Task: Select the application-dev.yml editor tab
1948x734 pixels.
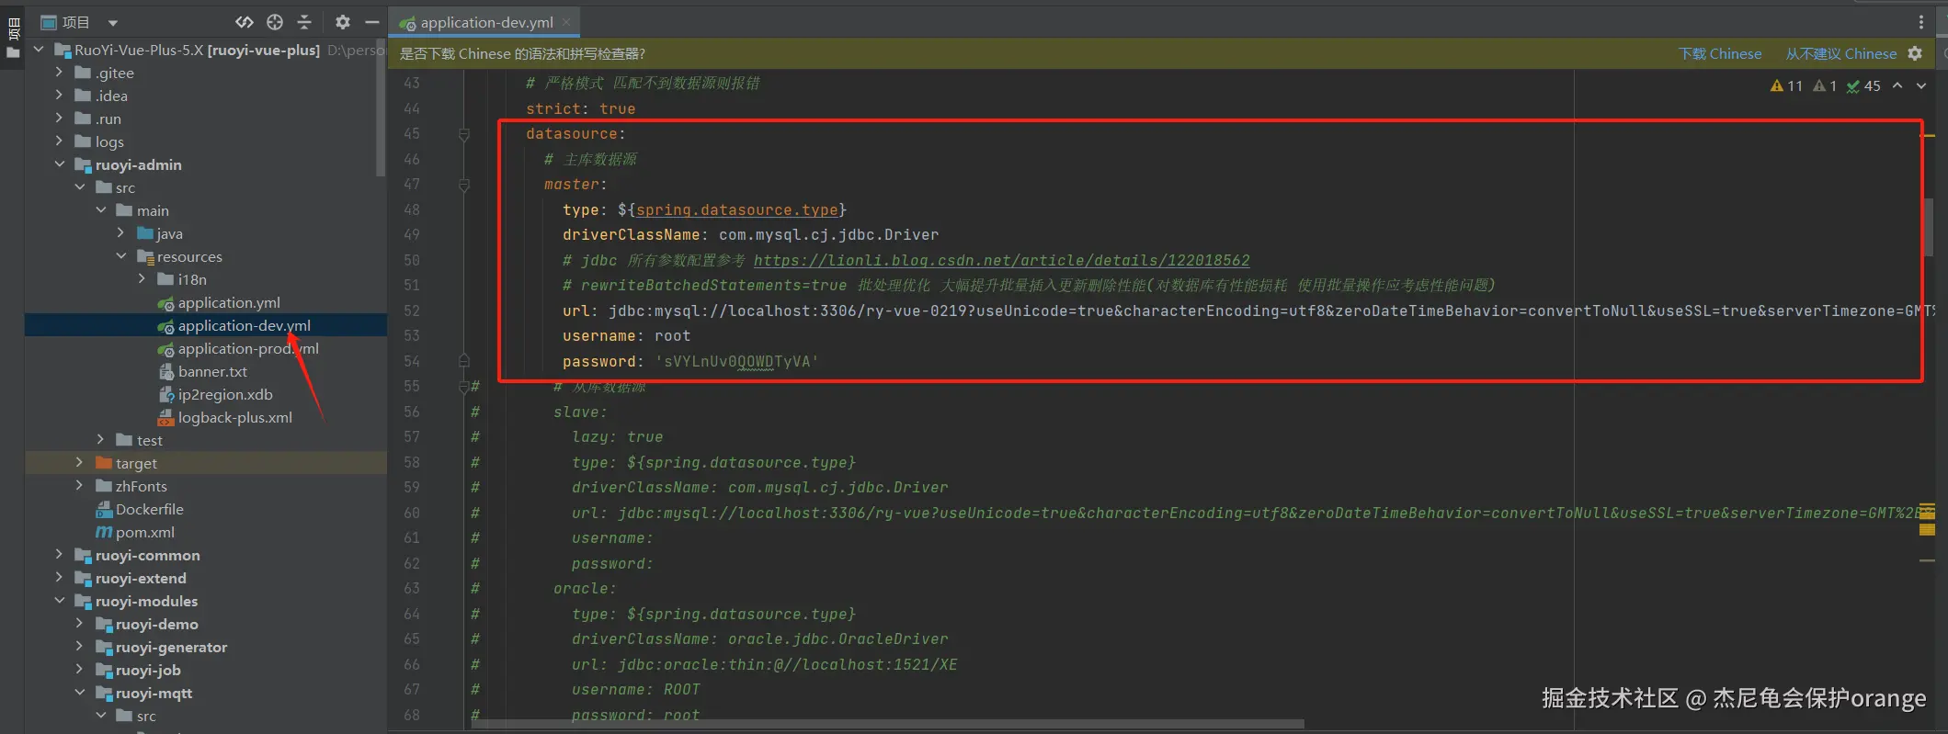Action: tap(484, 22)
